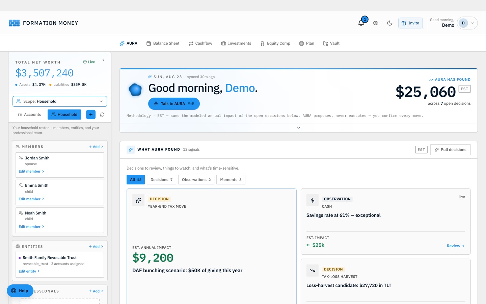486x304 pixels.
Task: Refresh the household data with sync icon
Action: pos(102,115)
